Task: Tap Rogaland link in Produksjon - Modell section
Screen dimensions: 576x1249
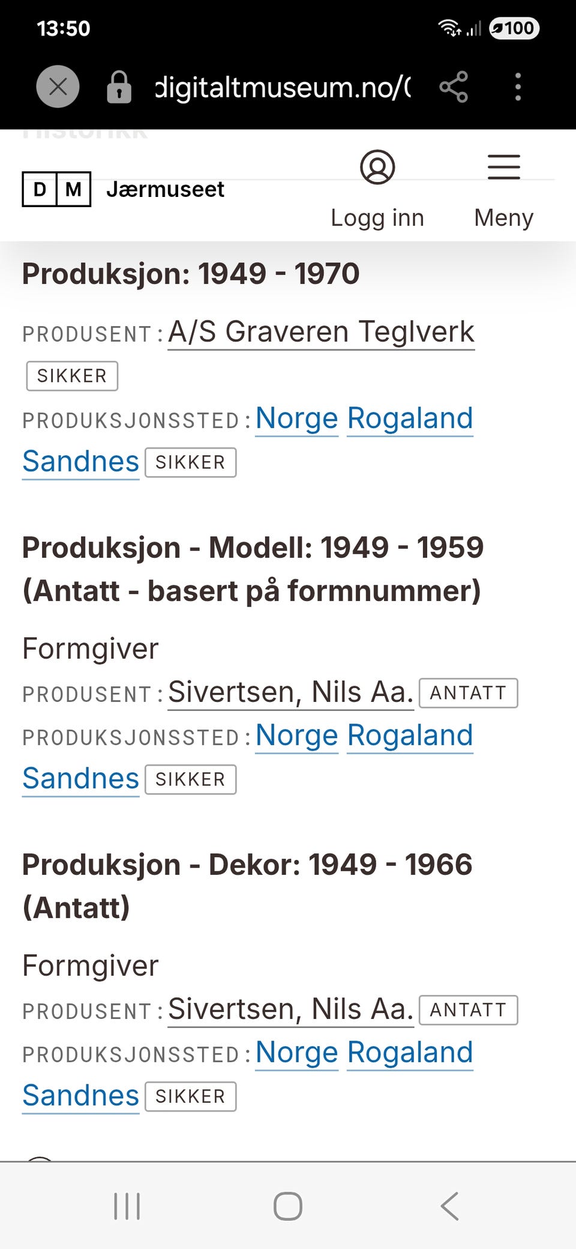Action: (410, 736)
